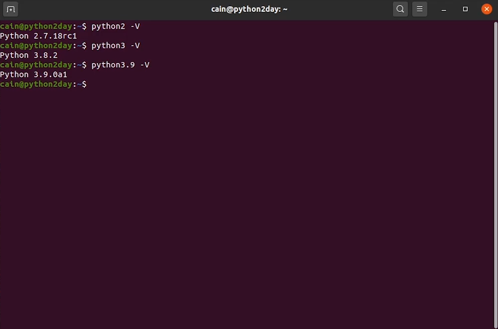498x329 pixels.
Task: Click the Python 3.8.2 output line
Action: point(29,55)
